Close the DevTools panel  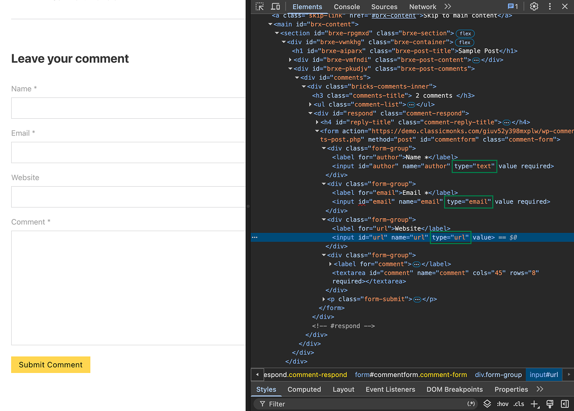(x=565, y=6)
